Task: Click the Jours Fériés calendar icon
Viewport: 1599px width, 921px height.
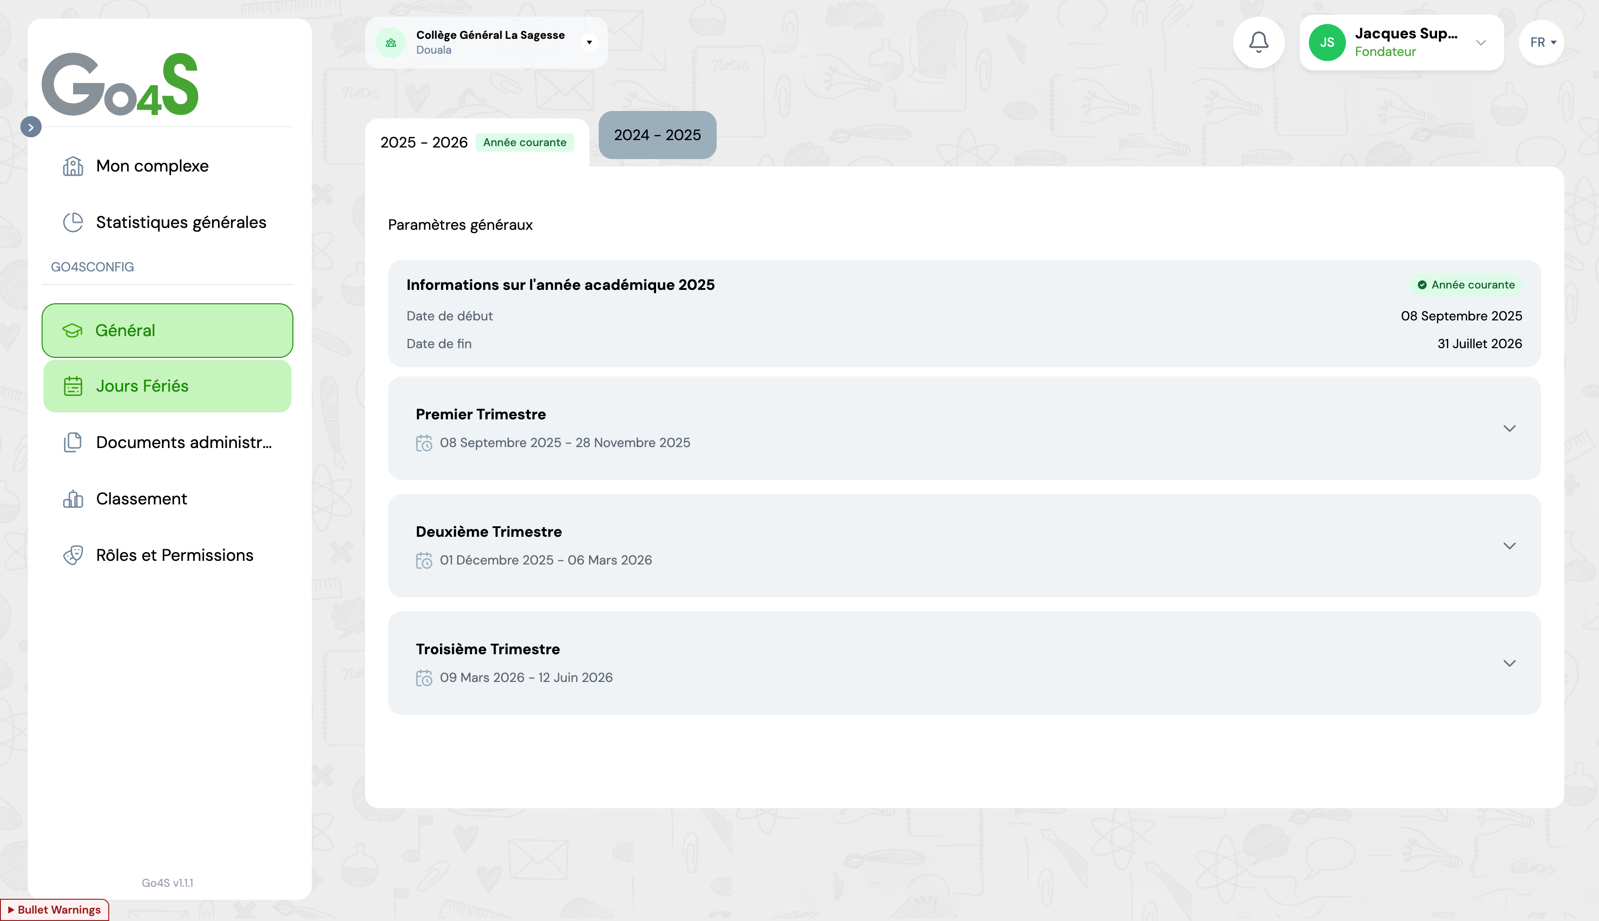Action: pyautogui.click(x=73, y=386)
